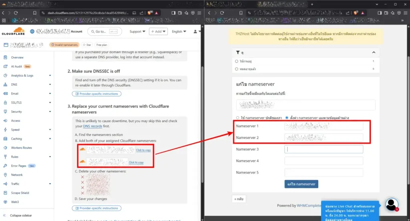Reload the Cloudflare dashboard page
The width and height of the screenshot is (410, 221).
(16, 13)
